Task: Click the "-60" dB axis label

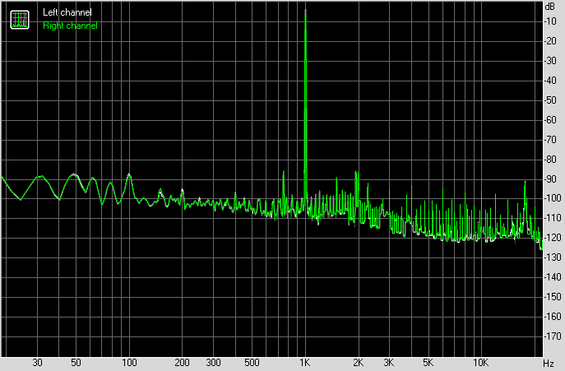Action: (x=550, y=120)
